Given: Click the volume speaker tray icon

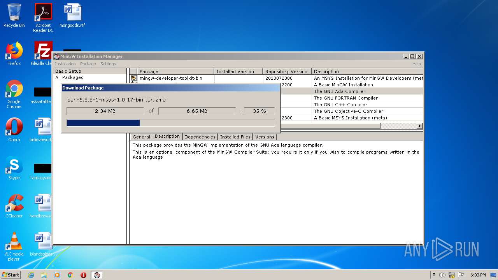Looking at the screenshot, I should 442,275.
